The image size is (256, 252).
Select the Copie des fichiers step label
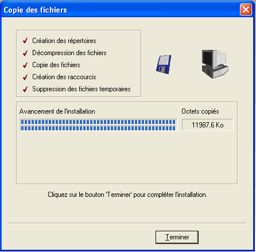click(x=56, y=65)
